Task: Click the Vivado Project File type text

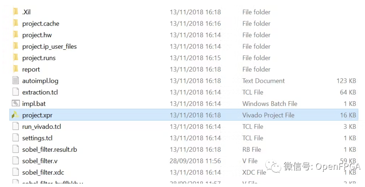Action: coord(268,115)
